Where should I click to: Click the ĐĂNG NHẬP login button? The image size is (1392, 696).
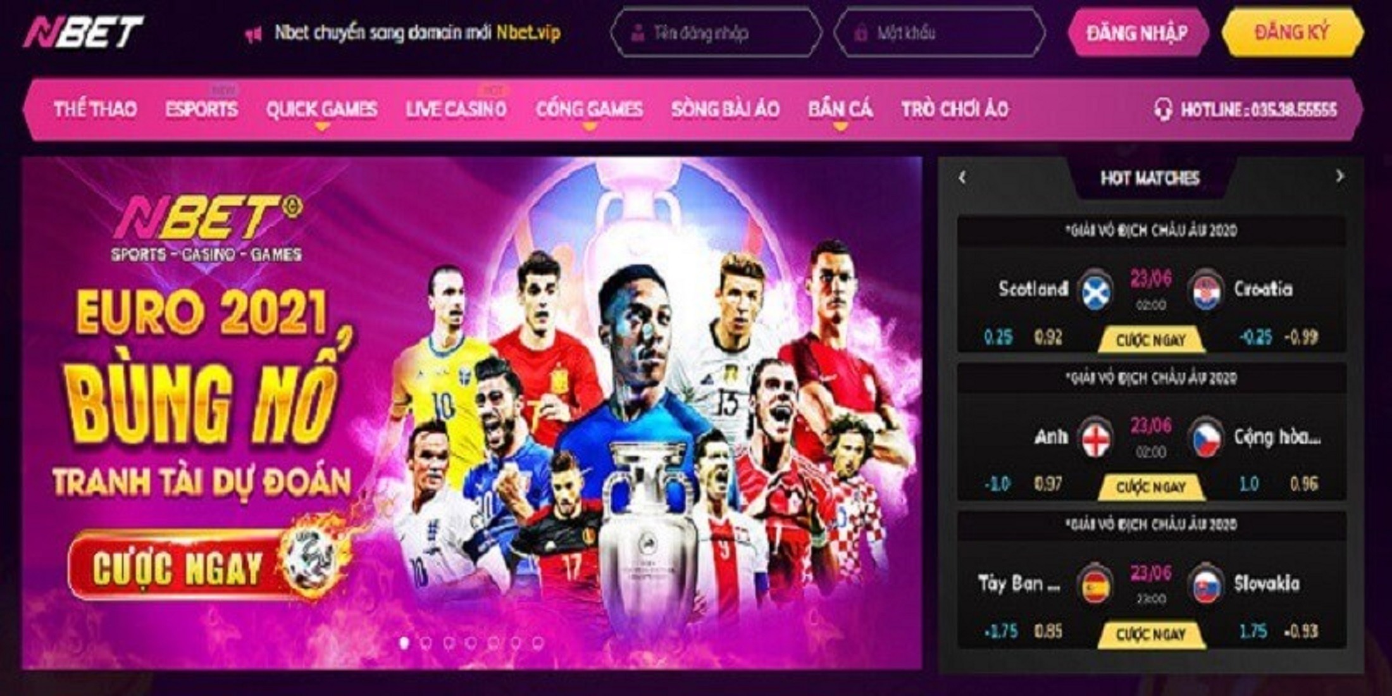pos(1137,33)
